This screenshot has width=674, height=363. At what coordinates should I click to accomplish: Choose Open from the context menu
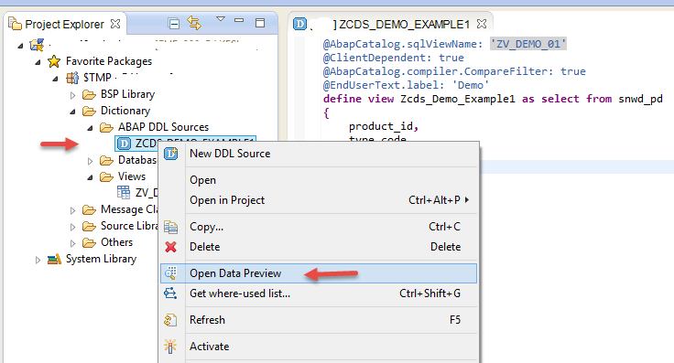[318, 180]
